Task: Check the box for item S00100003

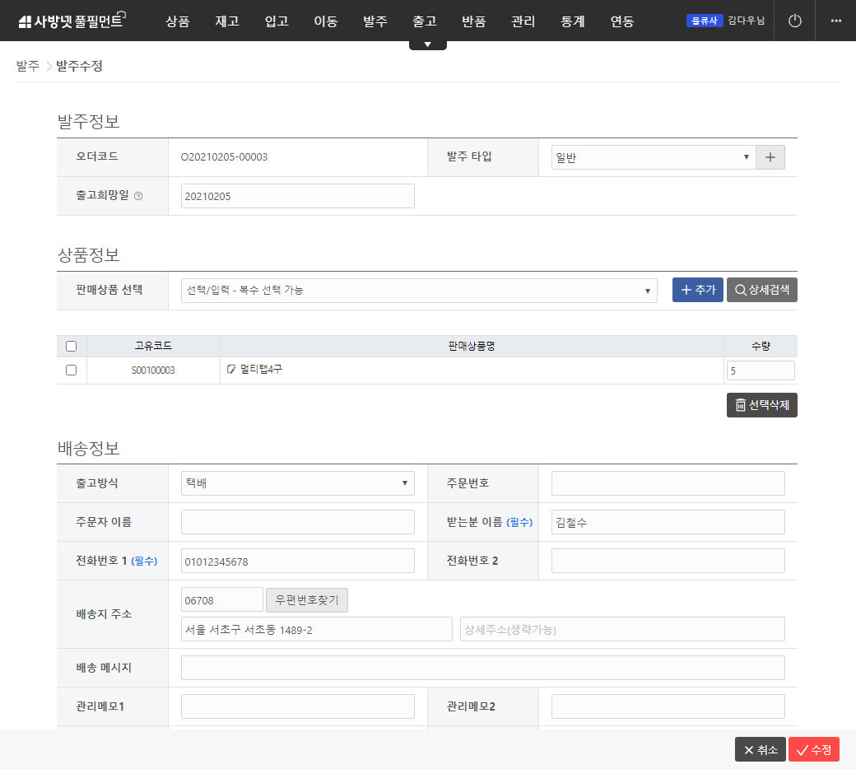Action: [71, 371]
